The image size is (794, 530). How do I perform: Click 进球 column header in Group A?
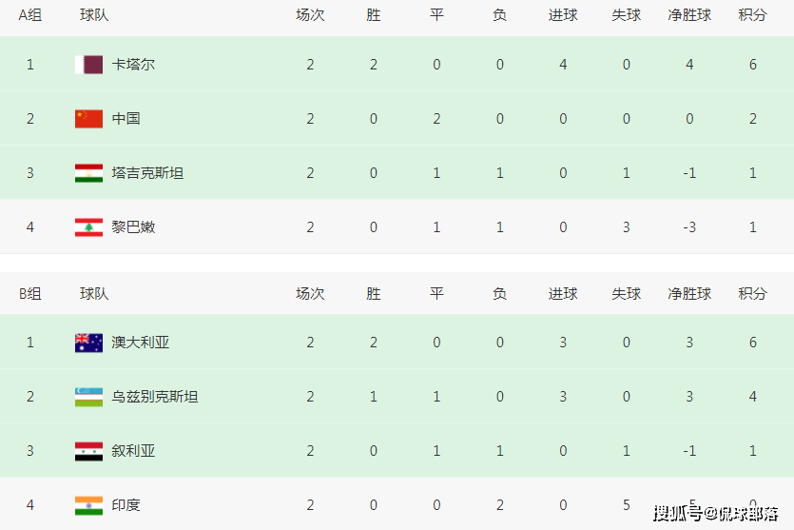[x=563, y=15]
